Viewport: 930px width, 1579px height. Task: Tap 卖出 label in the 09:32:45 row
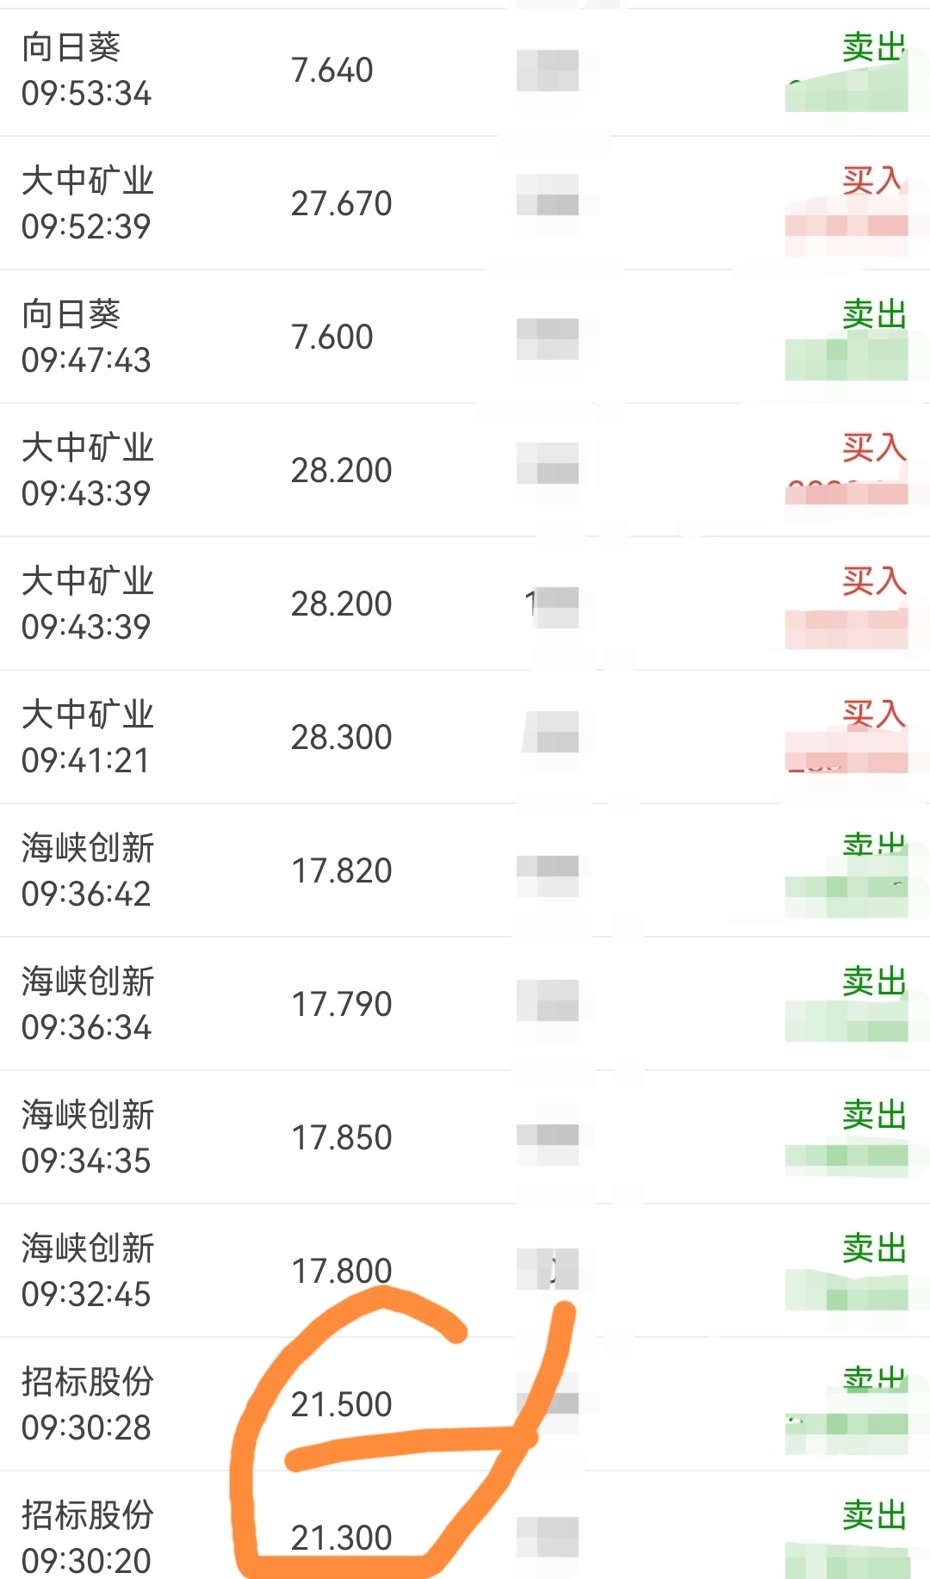click(873, 1248)
